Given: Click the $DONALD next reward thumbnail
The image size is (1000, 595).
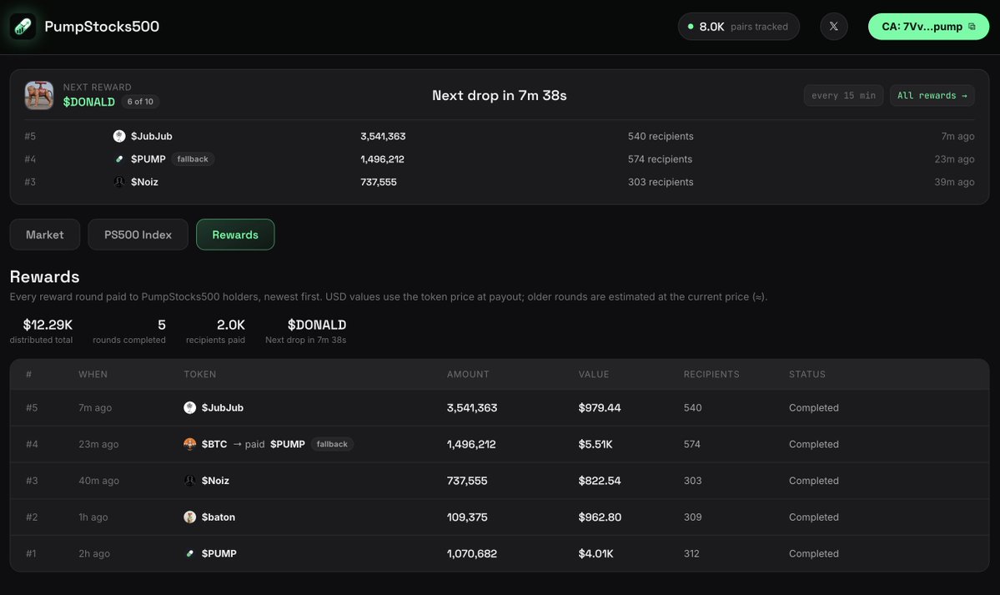Looking at the screenshot, I should pos(39,95).
